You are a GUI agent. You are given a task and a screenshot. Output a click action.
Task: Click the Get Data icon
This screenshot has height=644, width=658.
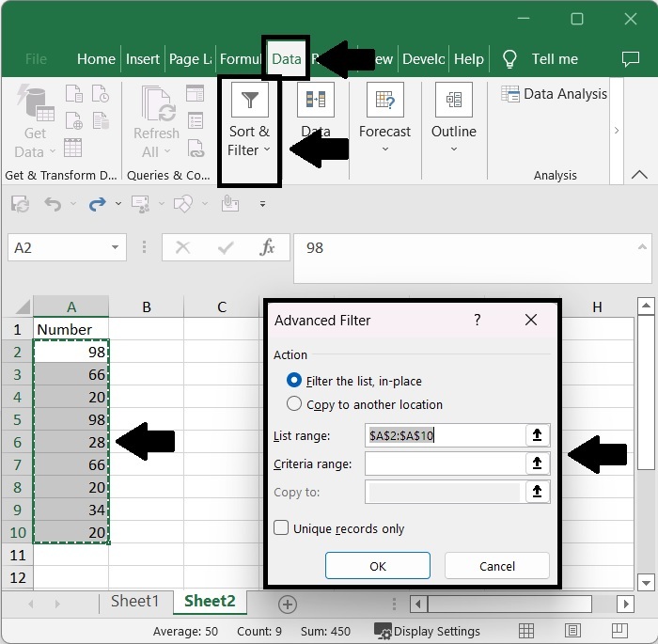pos(37,102)
